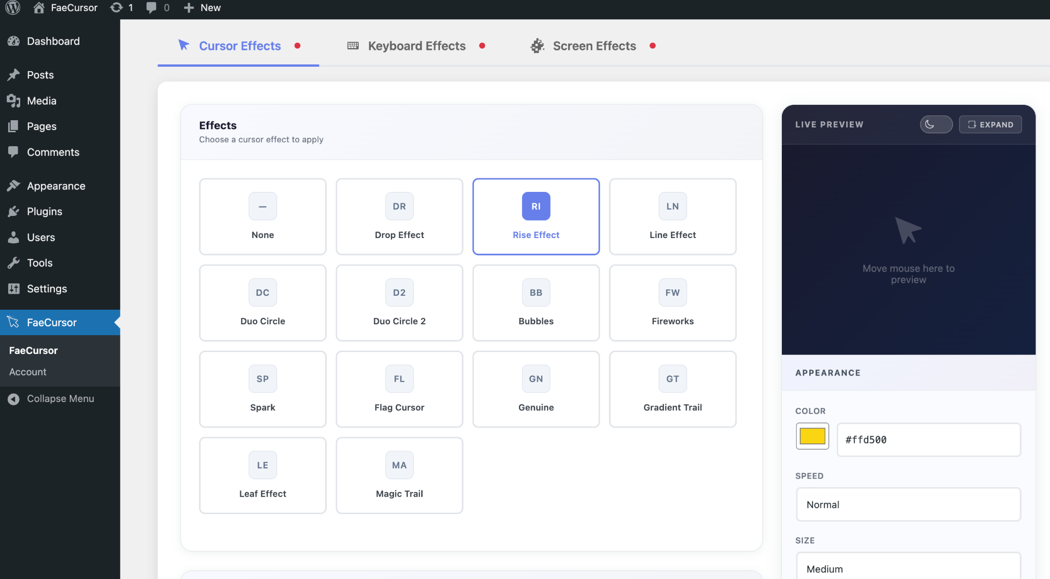Open the comments bubble icon in admin bar
The image size is (1050, 579).
pos(151,8)
